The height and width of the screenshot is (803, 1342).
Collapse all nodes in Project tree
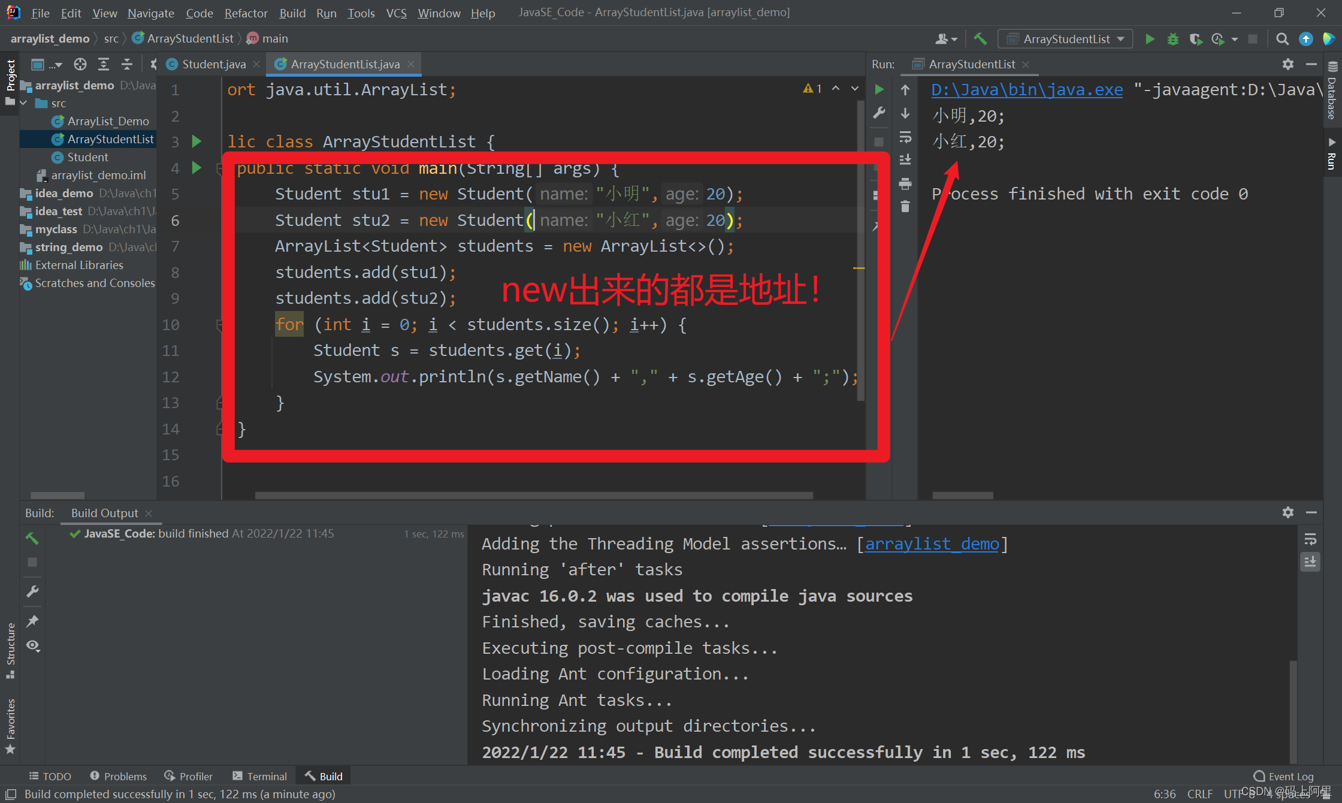point(127,64)
